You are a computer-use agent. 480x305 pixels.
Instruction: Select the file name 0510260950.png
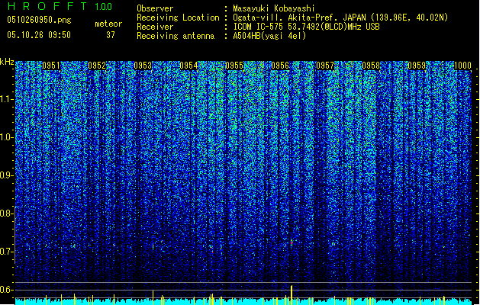[x=39, y=20]
